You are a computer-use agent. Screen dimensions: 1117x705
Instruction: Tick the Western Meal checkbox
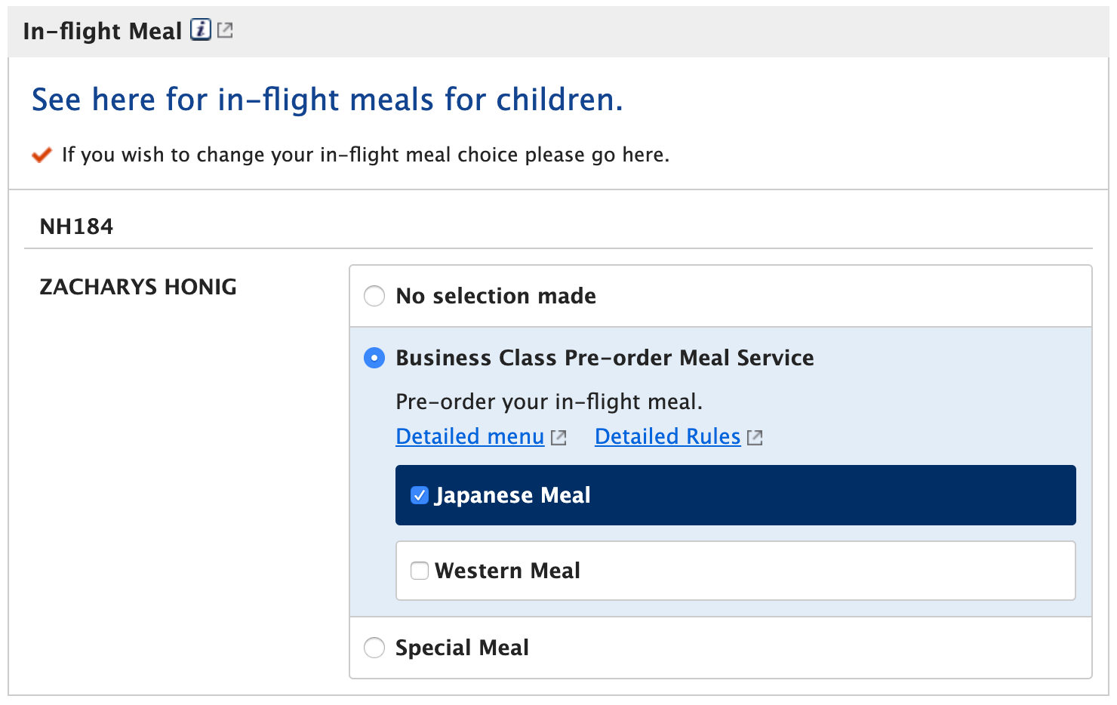[x=420, y=571]
